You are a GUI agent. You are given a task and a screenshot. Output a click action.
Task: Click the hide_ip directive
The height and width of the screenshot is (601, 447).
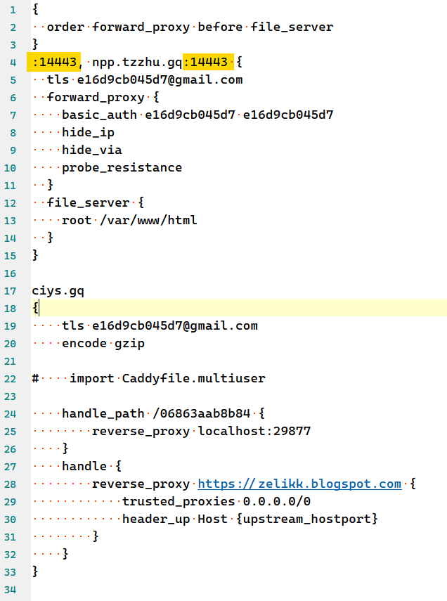[88, 132]
